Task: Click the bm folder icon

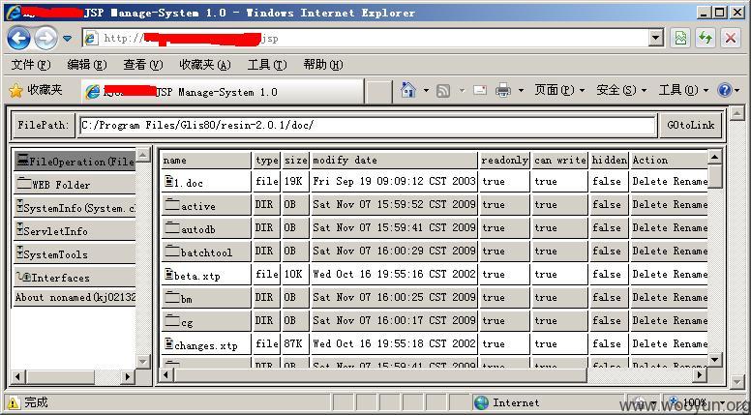Action: 172,297
